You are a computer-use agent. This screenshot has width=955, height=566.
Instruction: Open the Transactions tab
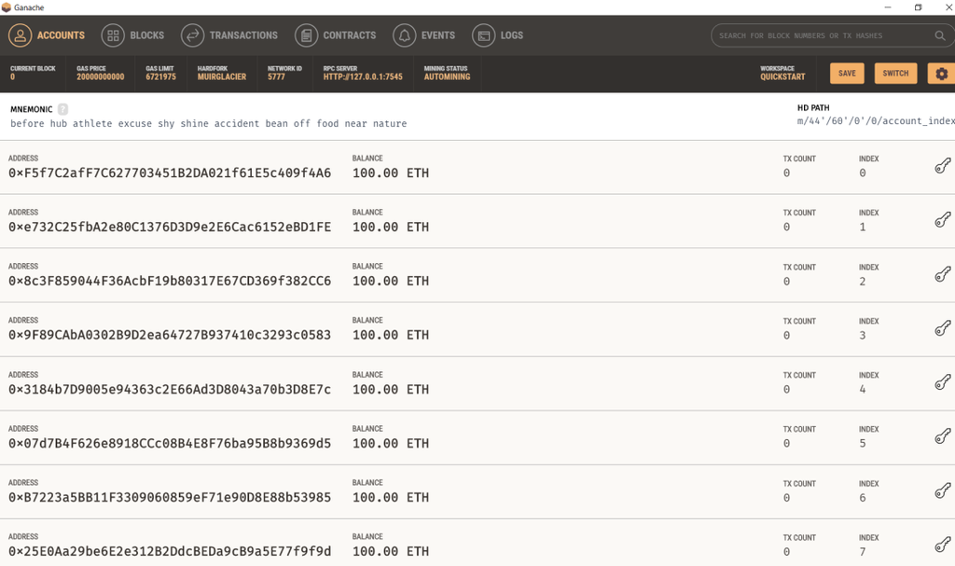229,35
